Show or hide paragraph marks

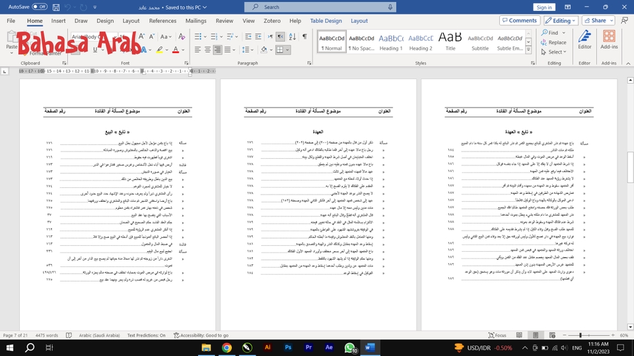pos(304,36)
